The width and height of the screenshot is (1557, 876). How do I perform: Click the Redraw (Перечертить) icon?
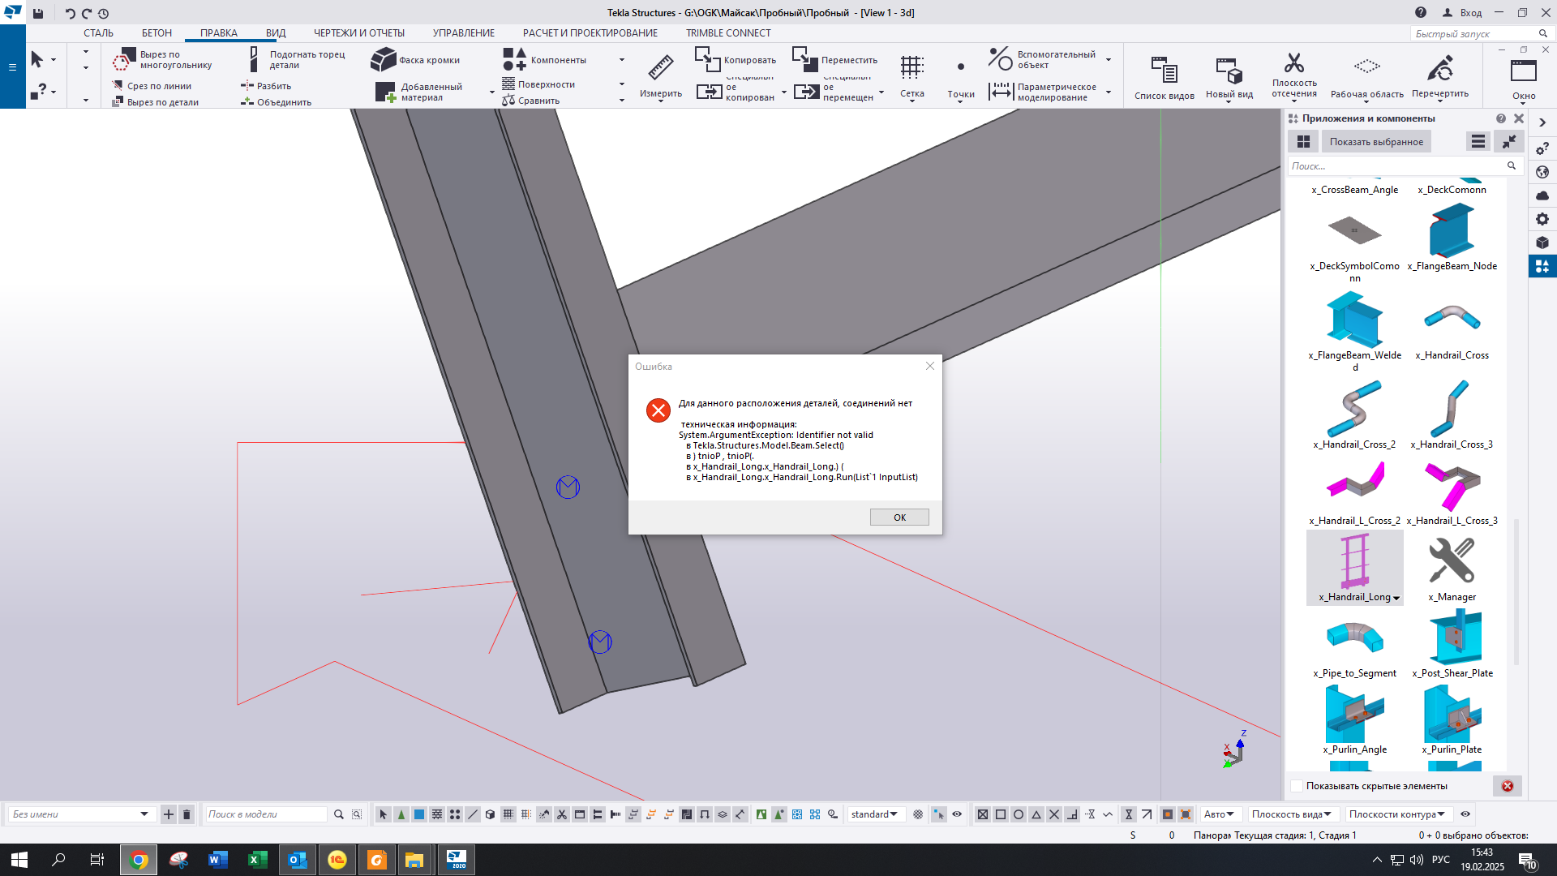(1439, 68)
